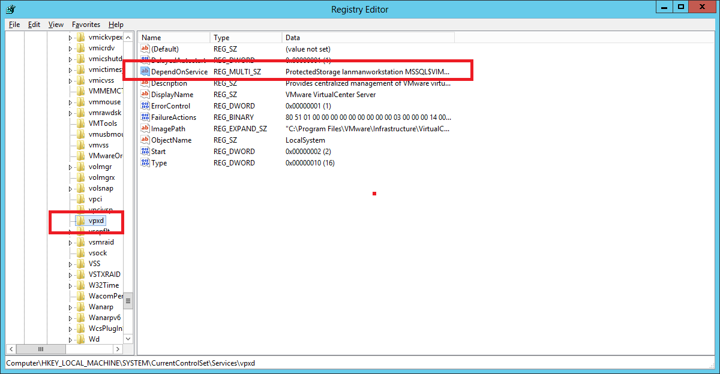Expand the vmicvss key

pyautogui.click(x=70, y=80)
